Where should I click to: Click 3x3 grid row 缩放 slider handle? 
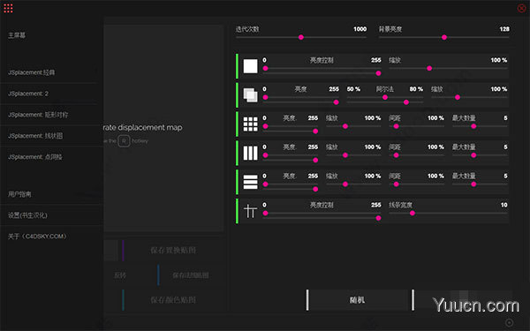click(345, 126)
